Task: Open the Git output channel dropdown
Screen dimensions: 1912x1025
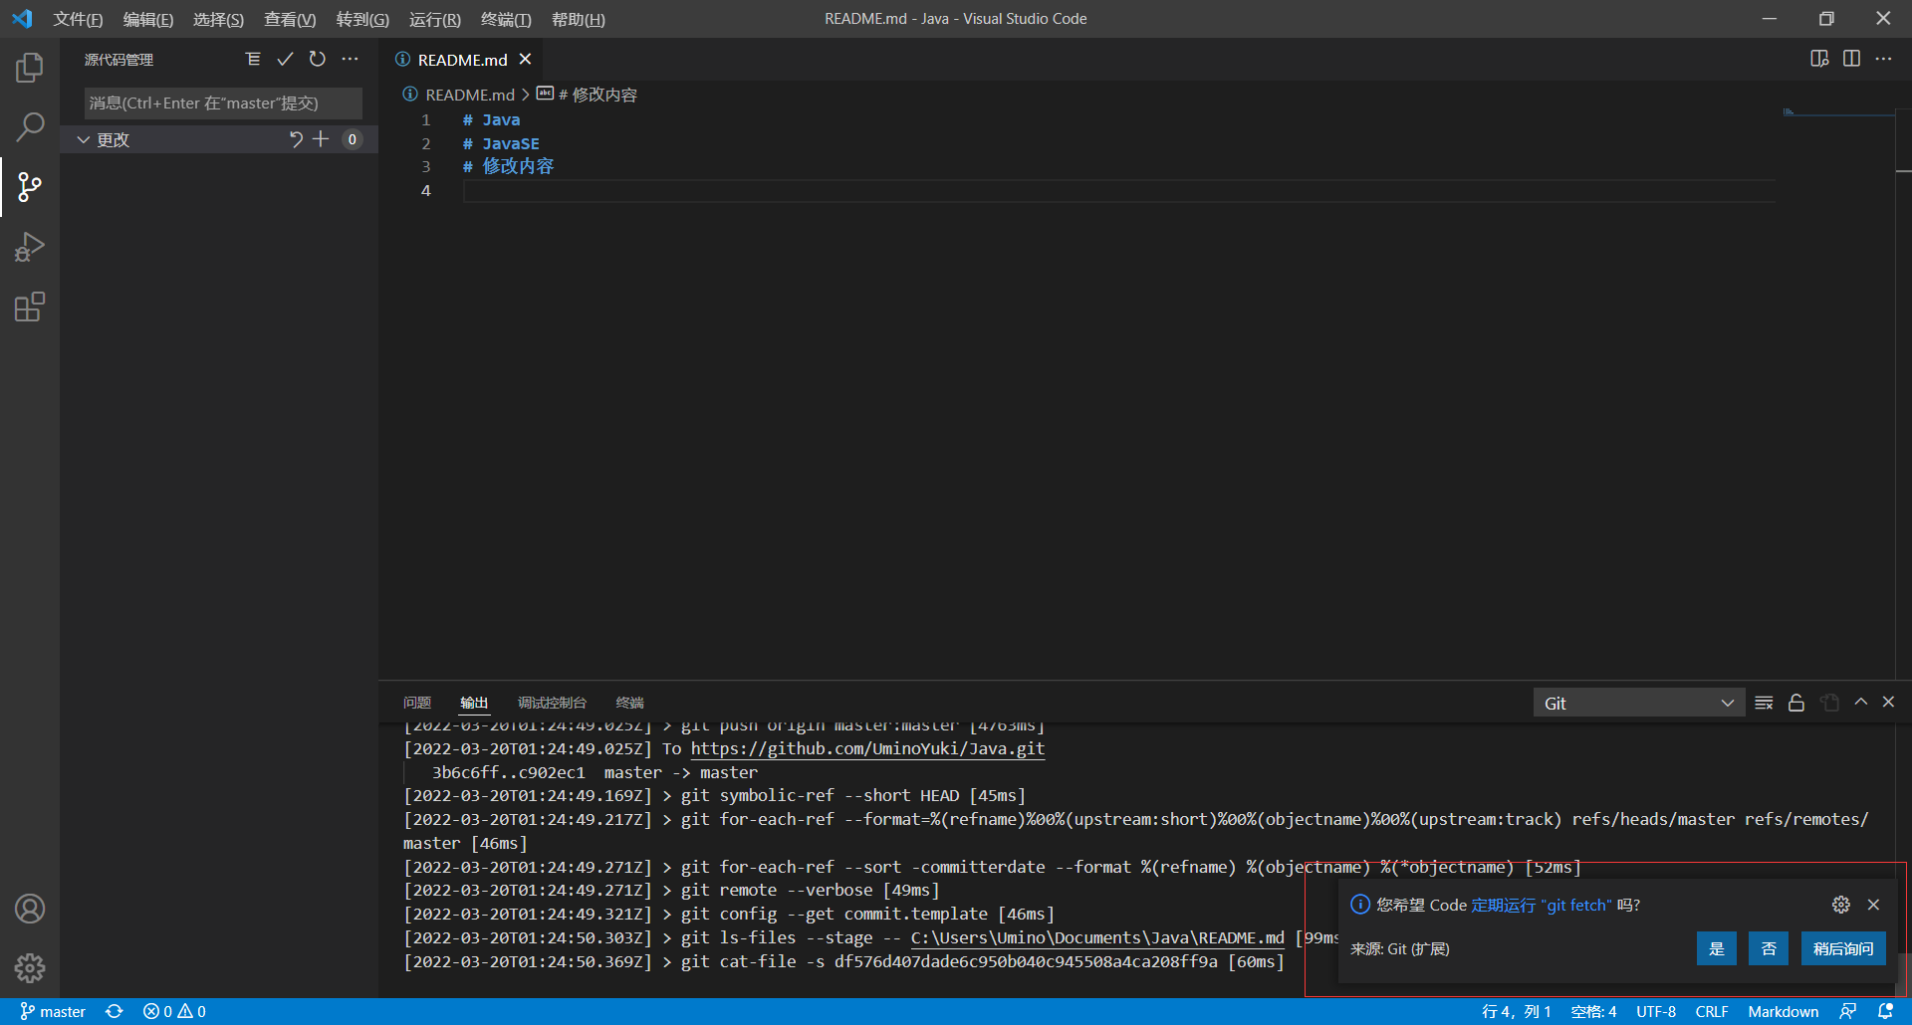Action: [1638, 703]
